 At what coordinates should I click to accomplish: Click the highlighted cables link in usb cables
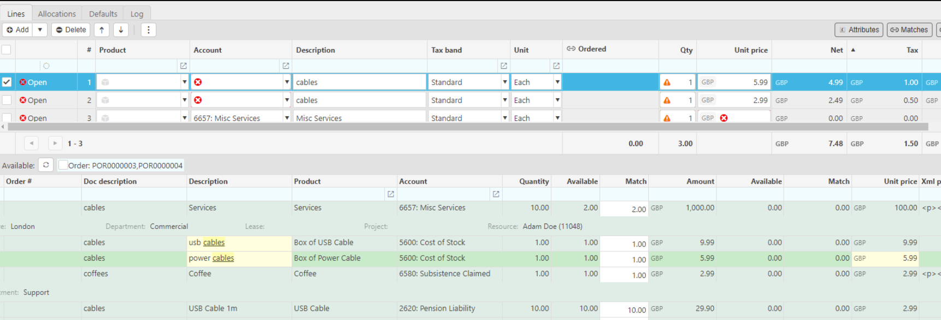click(214, 243)
